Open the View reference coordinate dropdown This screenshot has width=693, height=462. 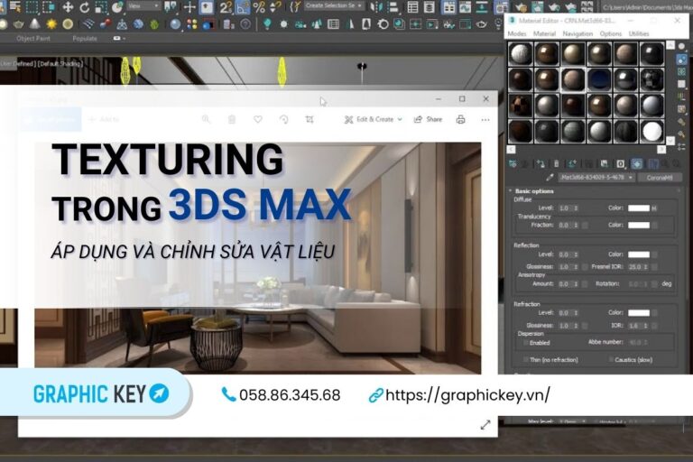143,6
